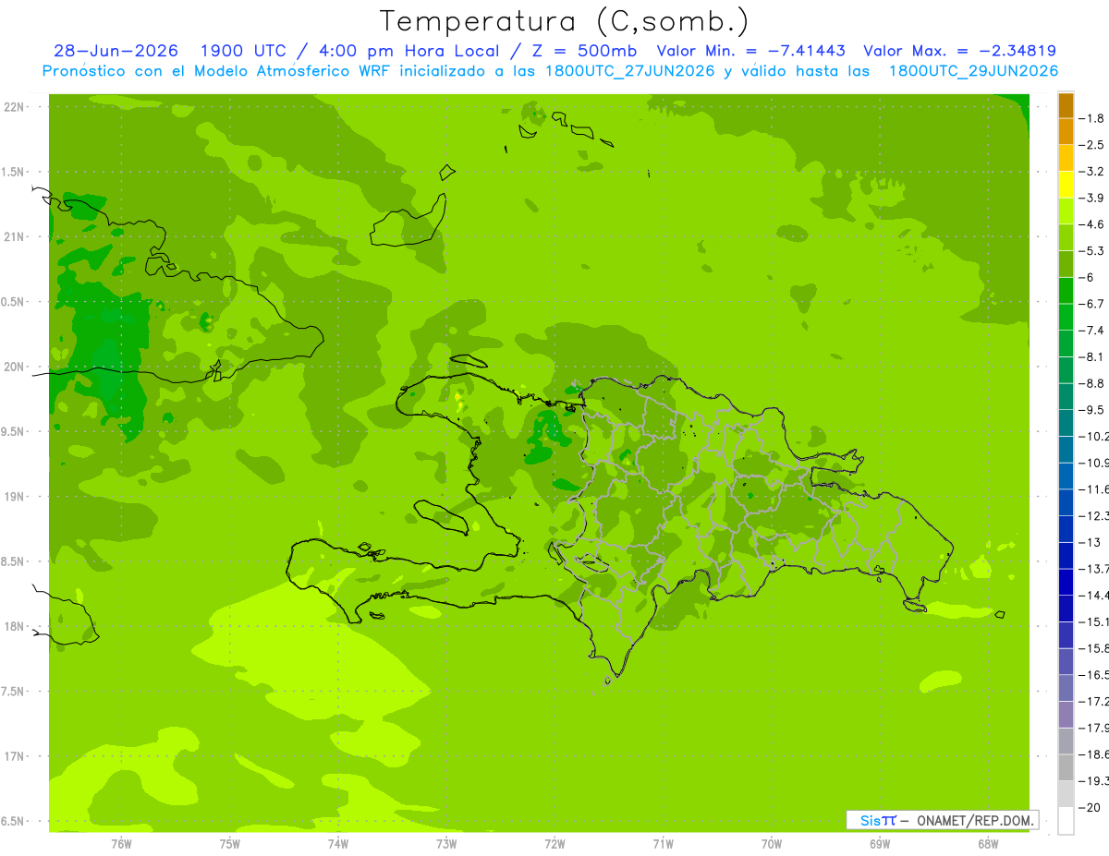Click the '-3.2' colorbar label

pos(1091,172)
